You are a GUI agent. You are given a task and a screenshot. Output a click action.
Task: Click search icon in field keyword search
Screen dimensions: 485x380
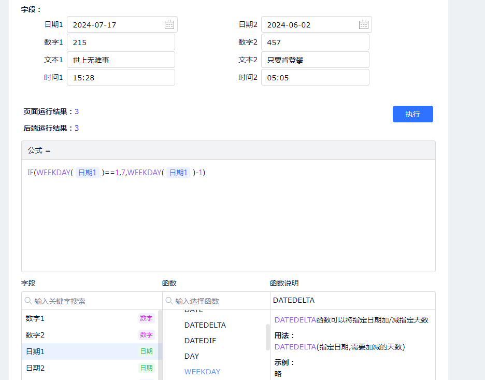coord(28,301)
